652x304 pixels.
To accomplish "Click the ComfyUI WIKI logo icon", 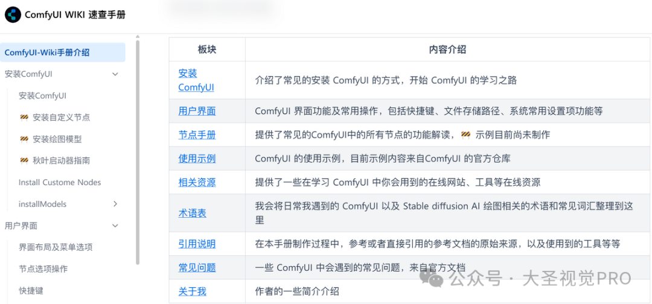I will point(13,15).
